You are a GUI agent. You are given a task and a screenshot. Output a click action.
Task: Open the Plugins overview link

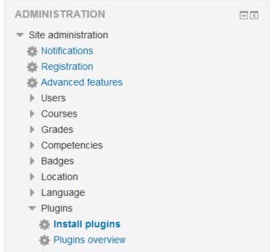click(x=89, y=240)
